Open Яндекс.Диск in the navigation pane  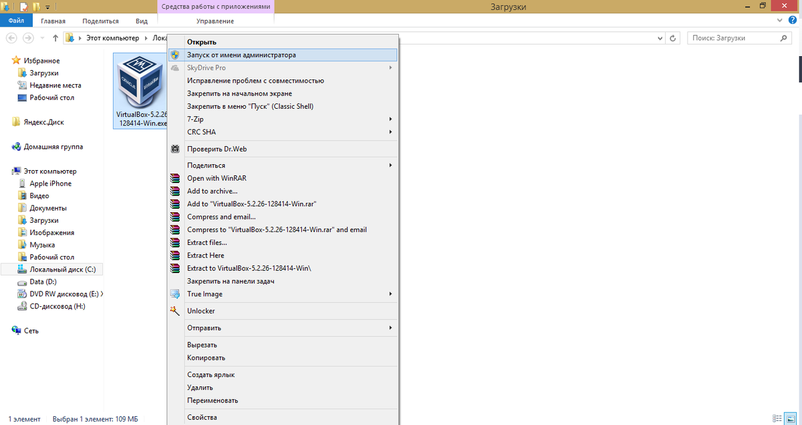pyautogui.click(x=44, y=122)
